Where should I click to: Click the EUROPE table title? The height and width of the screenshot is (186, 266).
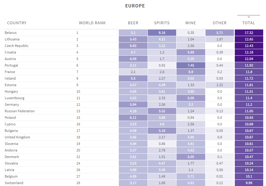(x=135, y=6)
